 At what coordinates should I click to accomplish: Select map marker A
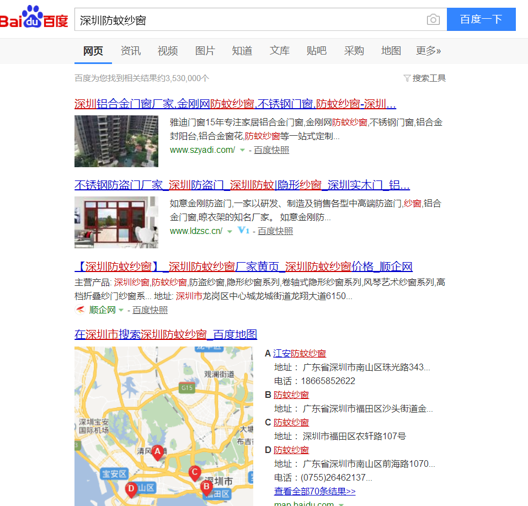point(157,452)
